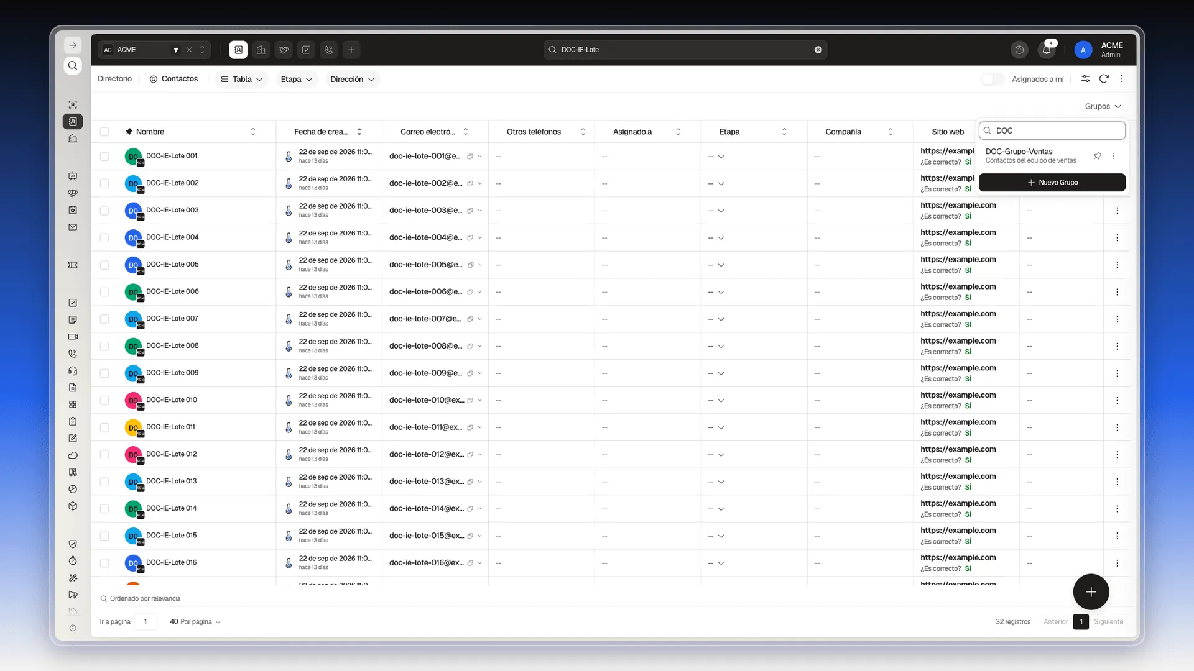Viewport: 1194px width, 671px height.
Task: Click the groups search field containing DOC
Action: (x=1052, y=130)
